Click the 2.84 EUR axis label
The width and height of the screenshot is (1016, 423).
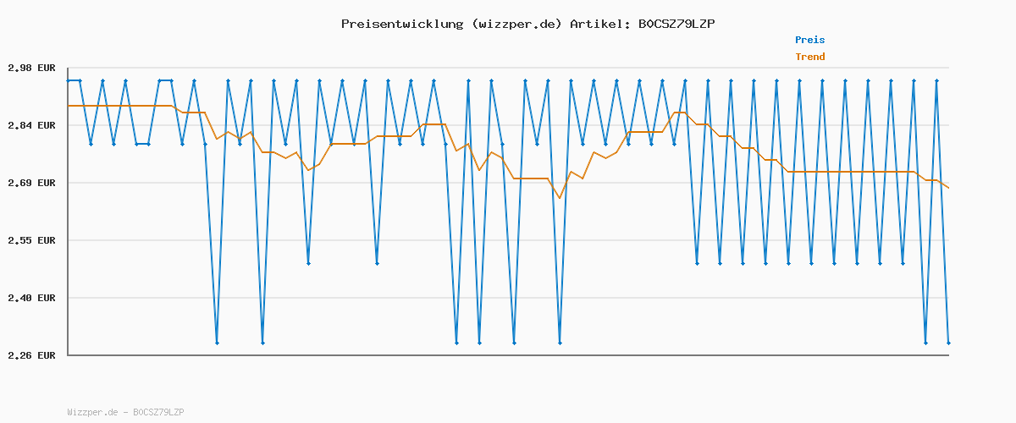(31, 125)
